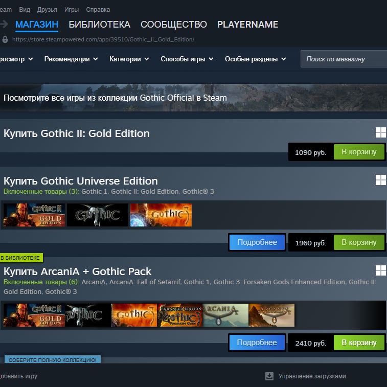Open Gothic 1 thumbnail in Universe Edition
This screenshot has height=387, width=387.
pyautogui.click(x=98, y=215)
